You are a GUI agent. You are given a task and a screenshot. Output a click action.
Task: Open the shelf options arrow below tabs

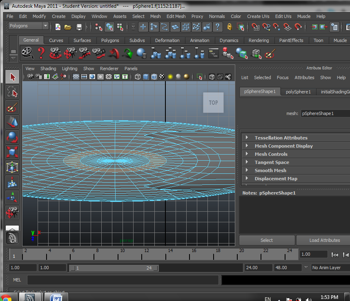tap(13, 58)
